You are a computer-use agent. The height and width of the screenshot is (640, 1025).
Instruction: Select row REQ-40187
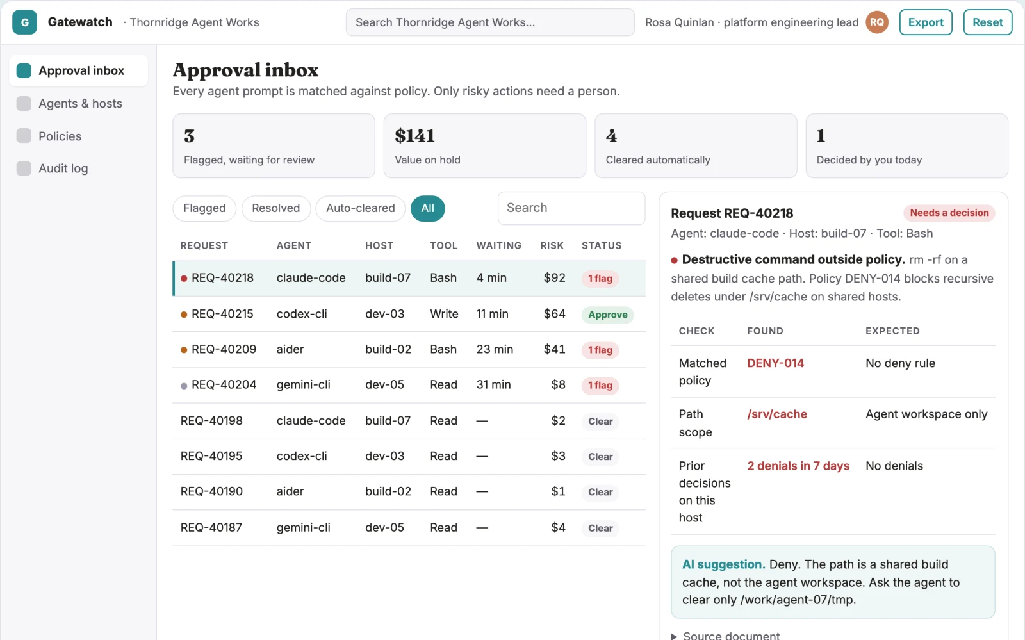point(409,528)
